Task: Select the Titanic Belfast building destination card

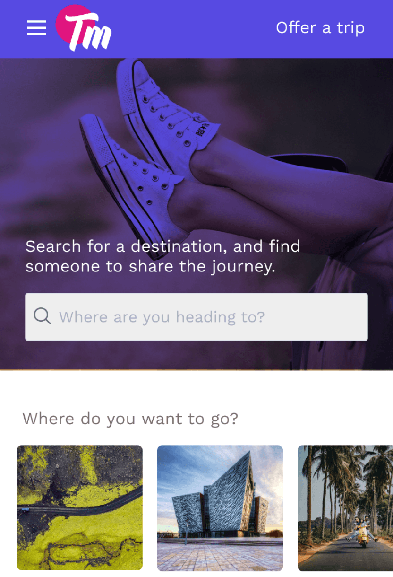Action: [x=220, y=508]
